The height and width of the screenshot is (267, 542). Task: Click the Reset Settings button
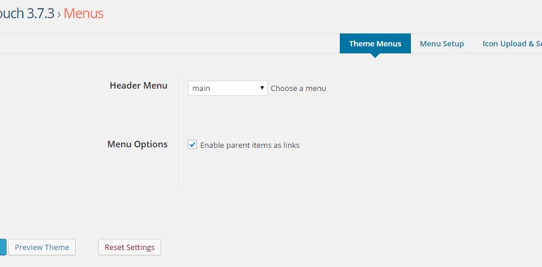[x=129, y=247]
